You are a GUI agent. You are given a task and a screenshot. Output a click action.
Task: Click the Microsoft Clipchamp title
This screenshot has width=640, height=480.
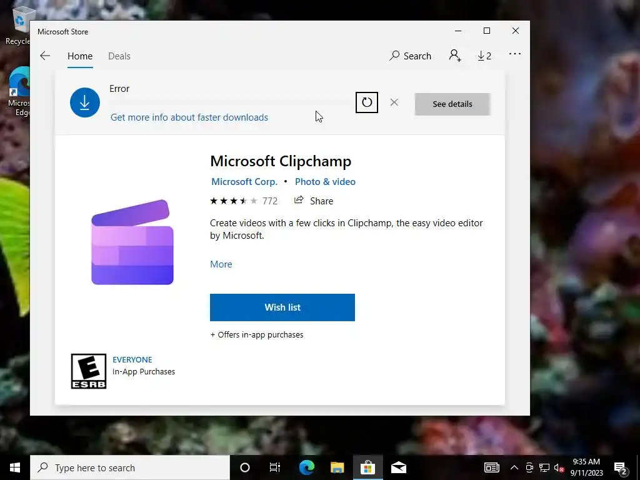(281, 161)
